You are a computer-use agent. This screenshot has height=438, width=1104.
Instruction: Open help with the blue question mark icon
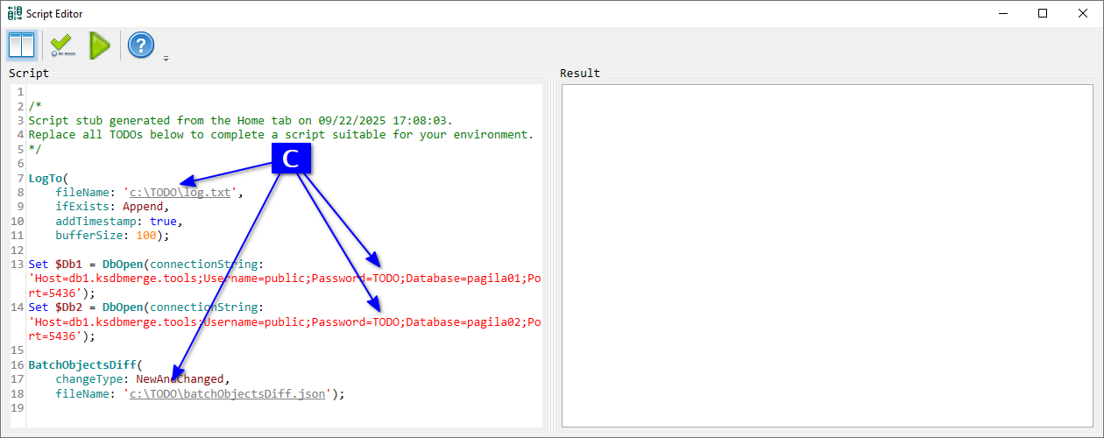pos(141,45)
